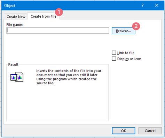
Task: Click the 'Result' group box heading
Action: [x=13, y=64]
